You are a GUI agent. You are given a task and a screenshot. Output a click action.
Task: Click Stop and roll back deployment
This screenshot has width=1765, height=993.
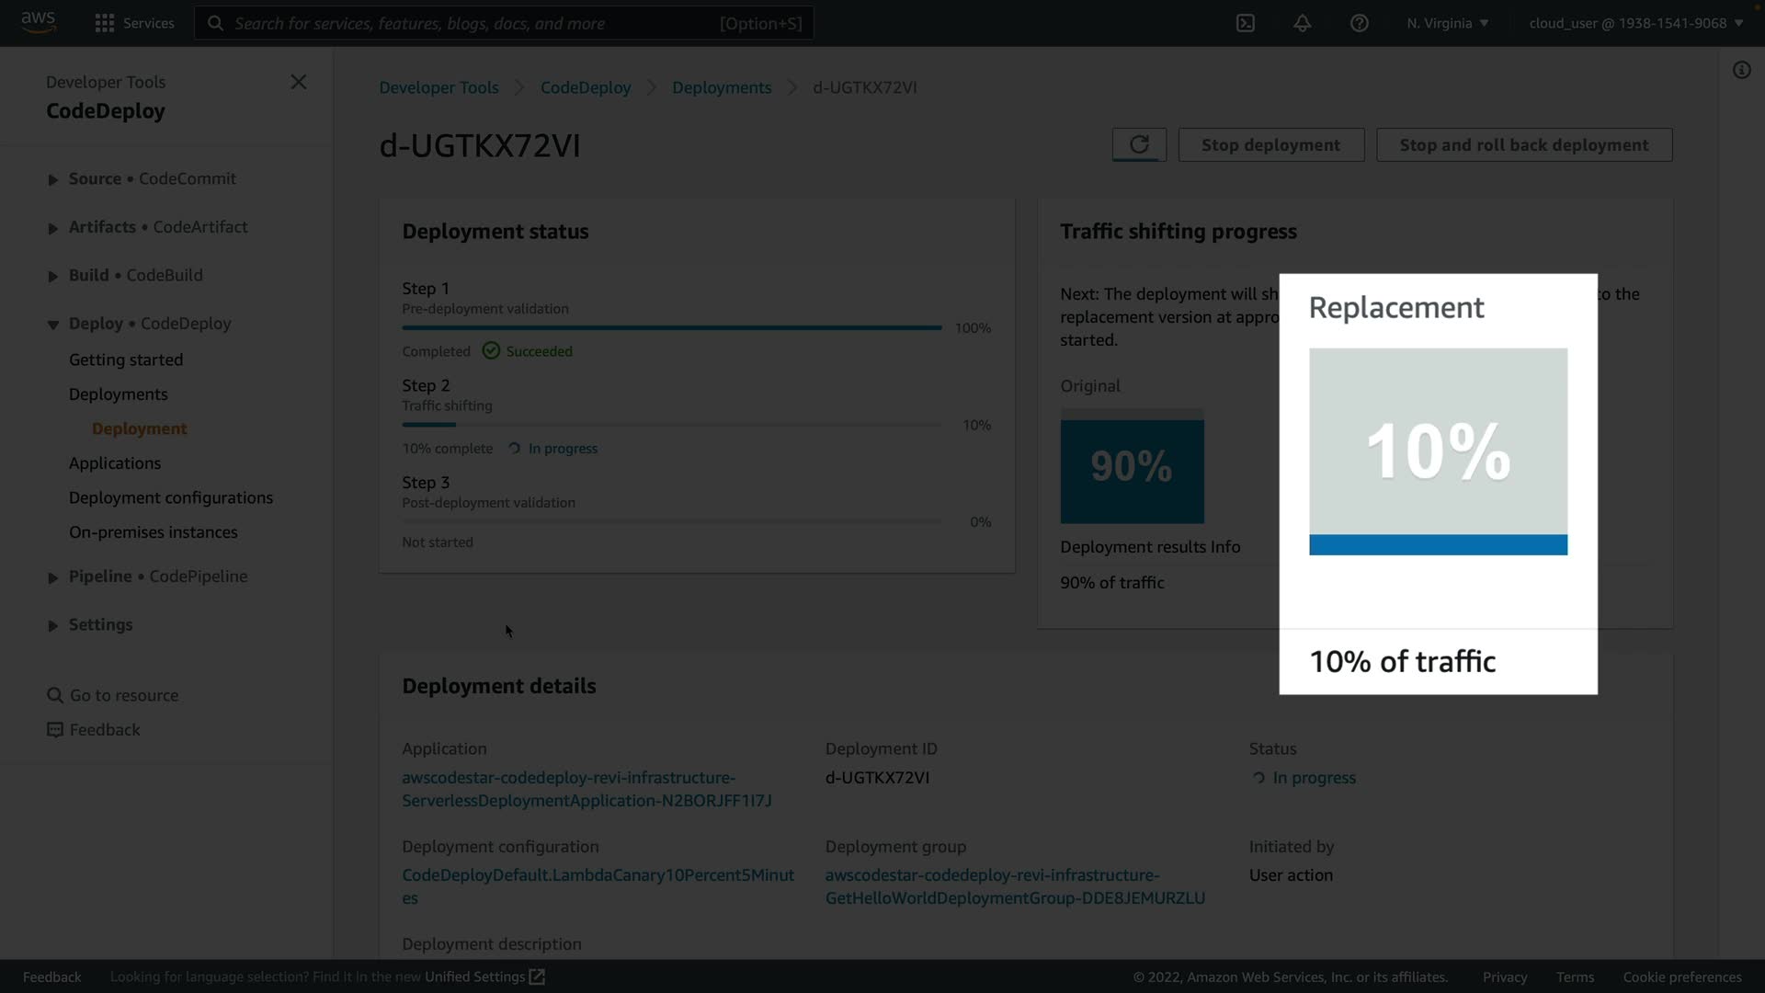1523,144
